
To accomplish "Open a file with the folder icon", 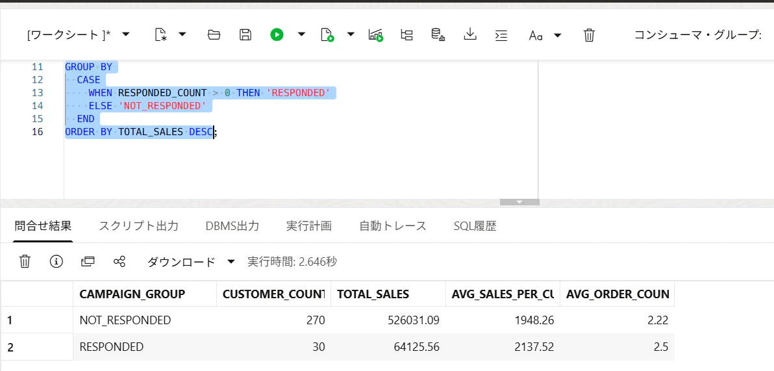I will 214,34.
